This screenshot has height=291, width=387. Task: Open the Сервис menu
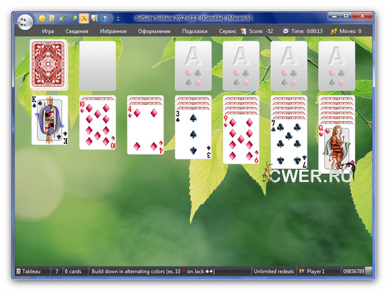click(x=227, y=30)
